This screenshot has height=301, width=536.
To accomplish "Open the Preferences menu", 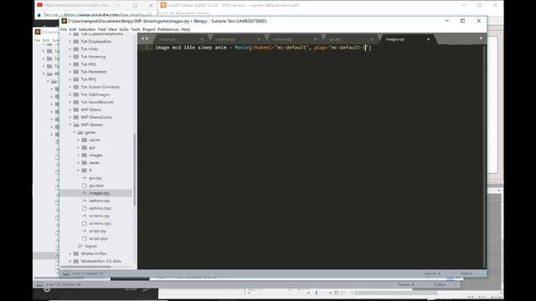I will coord(168,29).
